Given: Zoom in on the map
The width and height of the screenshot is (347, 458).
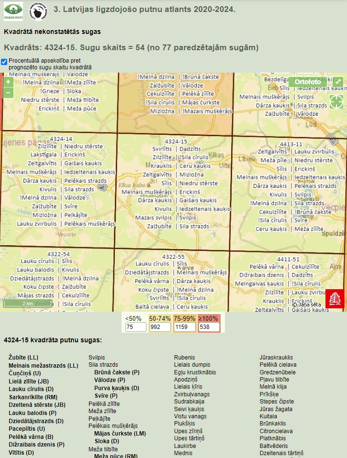Looking at the screenshot, I should click(x=8, y=82).
